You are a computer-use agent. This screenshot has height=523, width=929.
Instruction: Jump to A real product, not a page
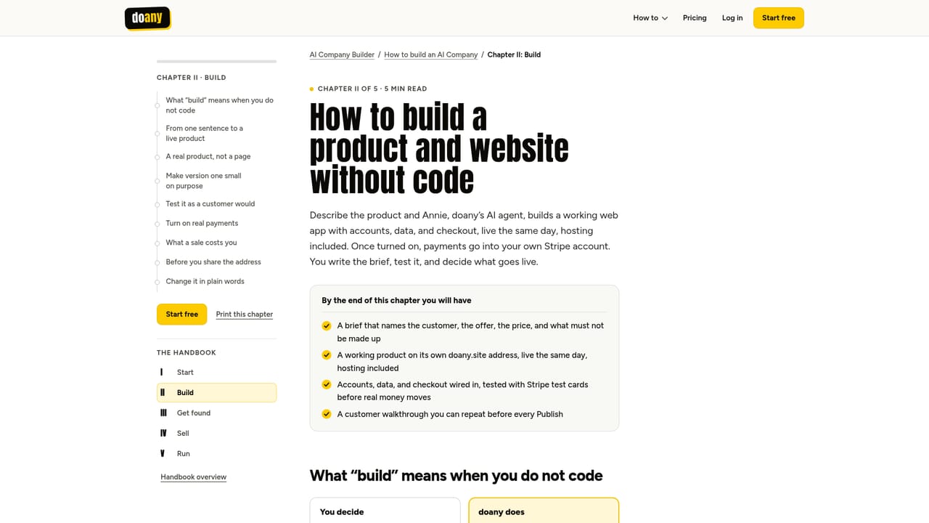[x=208, y=157]
